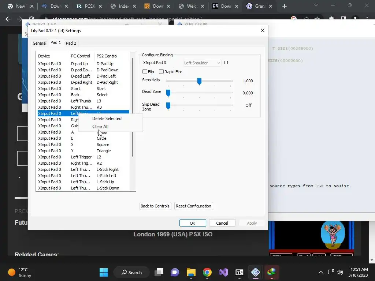The width and height of the screenshot is (375, 281).
Task: Switch to the Index browser tab
Action: [x=123, y=6]
